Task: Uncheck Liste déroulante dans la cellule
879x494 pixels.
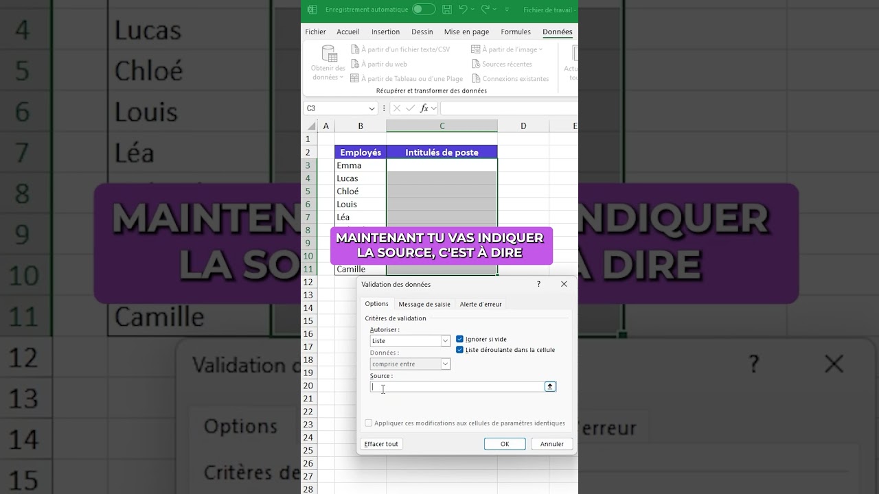Action: pos(460,350)
